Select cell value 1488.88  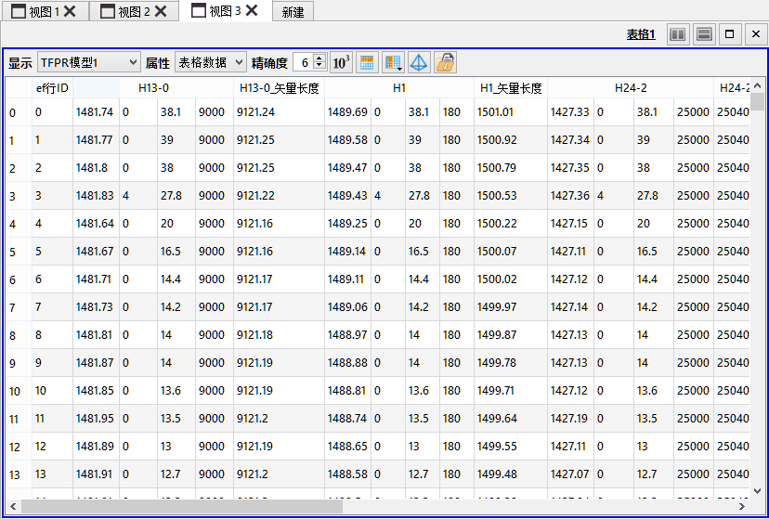click(x=347, y=363)
